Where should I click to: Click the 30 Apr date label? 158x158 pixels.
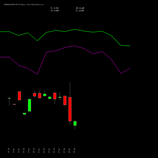pos(74,150)
